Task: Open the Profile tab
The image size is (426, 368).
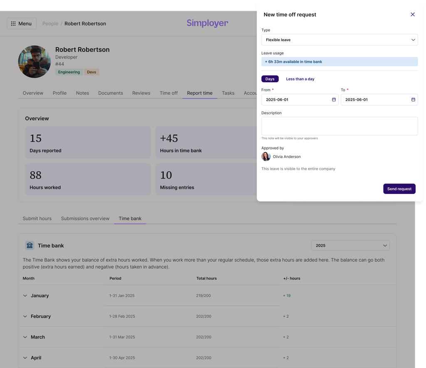Action: (x=59, y=93)
